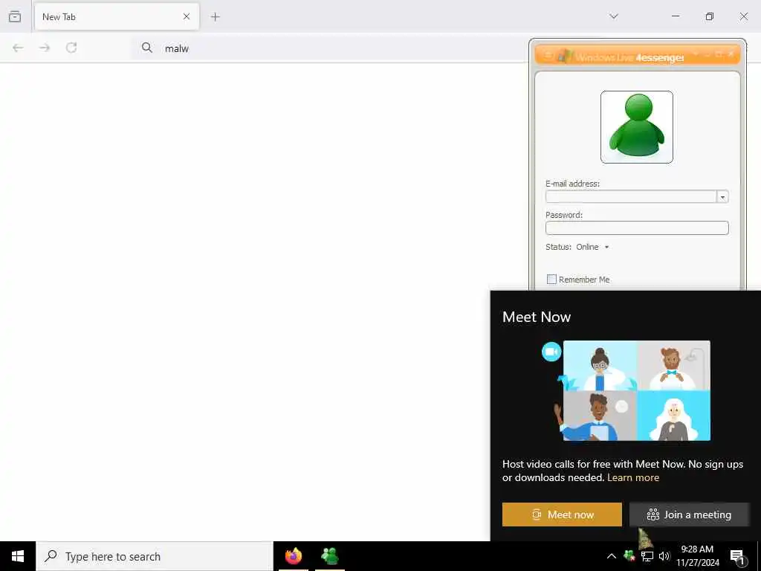Image resolution: width=761 pixels, height=571 pixels.
Task: Click the Meet Now video camera icon
Action: (x=551, y=352)
